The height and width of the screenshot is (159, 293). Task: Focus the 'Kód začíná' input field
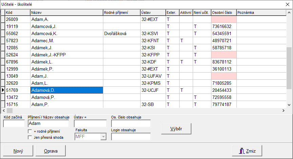click(14, 124)
